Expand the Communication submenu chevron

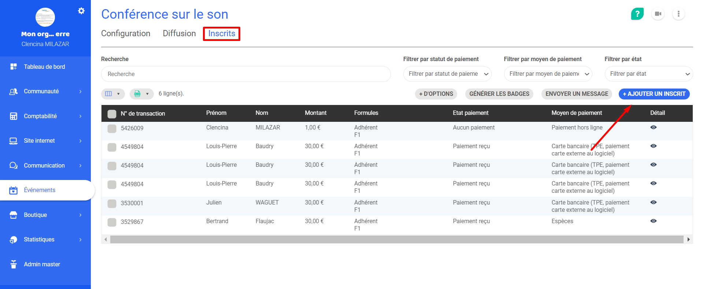click(x=81, y=165)
